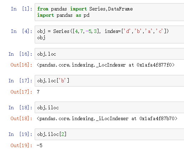184x151 pixels.
Task: Click the Out[16]: prompt label
Action: click(x=21, y=65)
